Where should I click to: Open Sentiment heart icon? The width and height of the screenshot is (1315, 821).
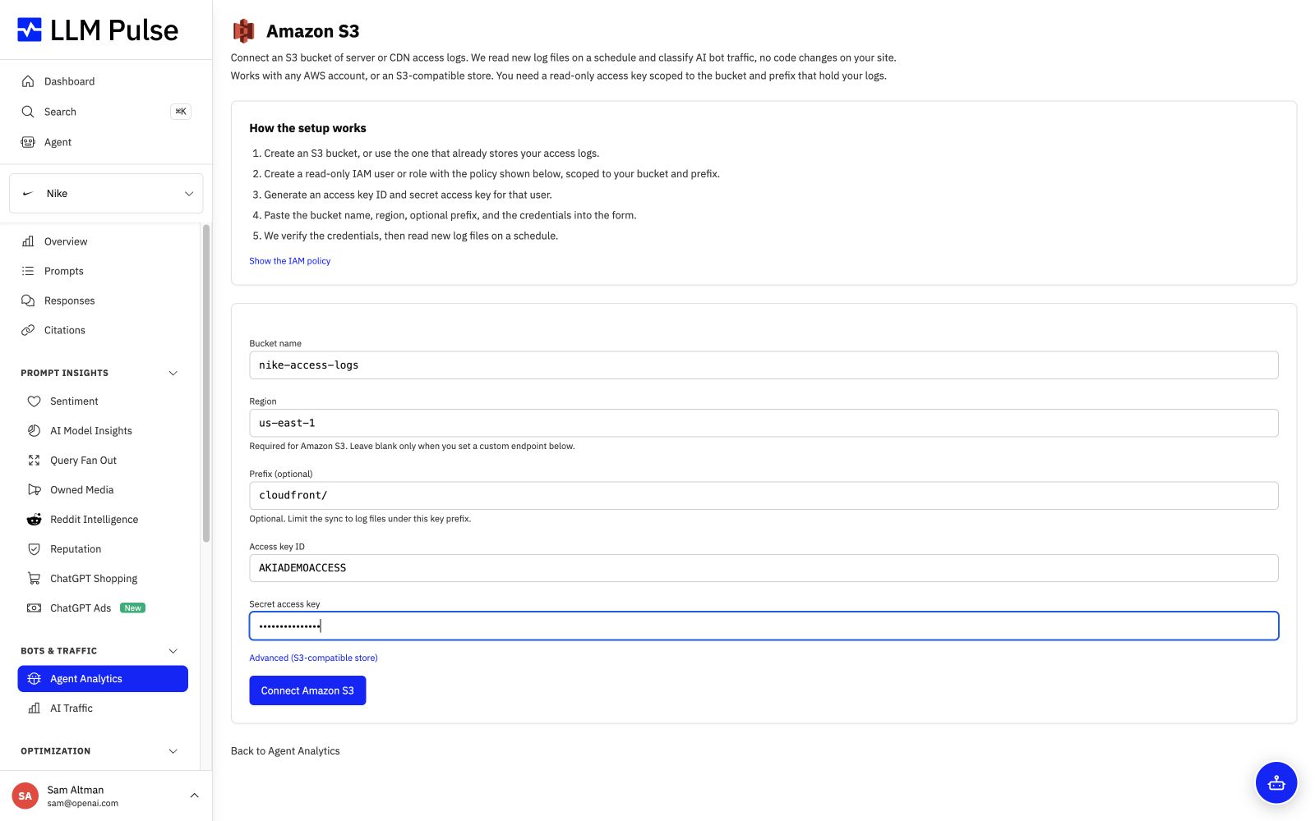tap(34, 401)
